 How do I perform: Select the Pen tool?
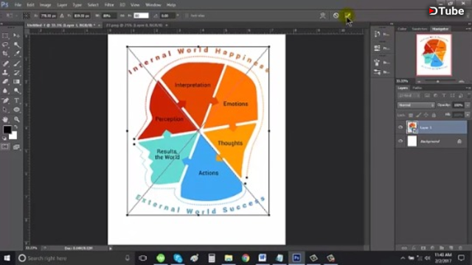(x=5, y=100)
